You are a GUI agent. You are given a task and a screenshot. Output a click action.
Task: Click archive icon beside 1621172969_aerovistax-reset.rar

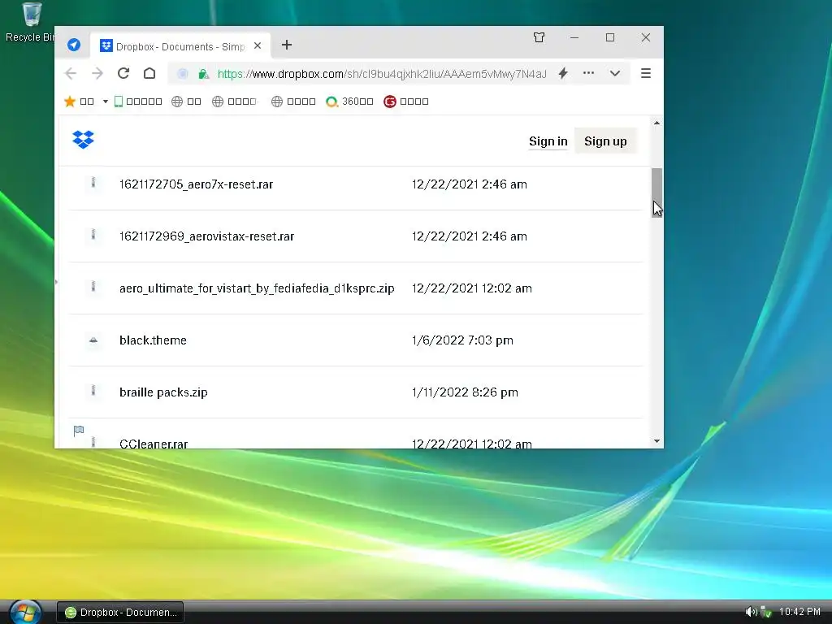pyautogui.click(x=93, y=235)
